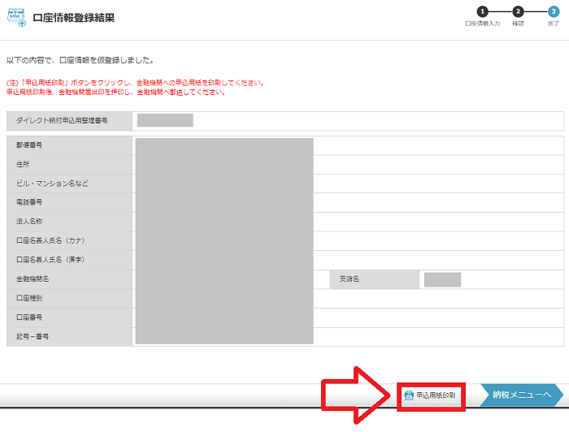
Task: Click the redacted 支店名 value field
Action: click(442, 279)
